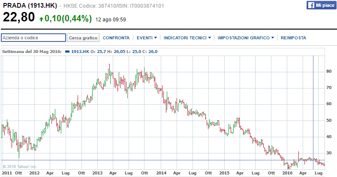Click the '80' y-axis price label
The width and height of the screenshot is (337, 177).
click(329, 71)
